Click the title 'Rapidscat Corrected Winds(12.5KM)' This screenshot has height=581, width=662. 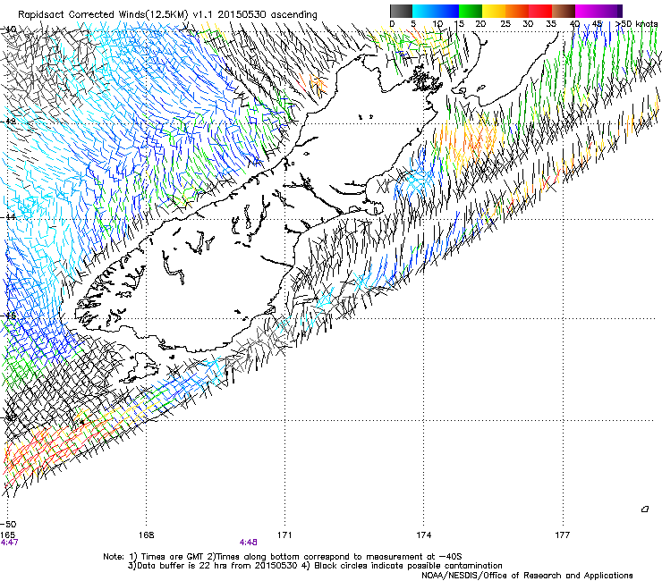point(103,15)
